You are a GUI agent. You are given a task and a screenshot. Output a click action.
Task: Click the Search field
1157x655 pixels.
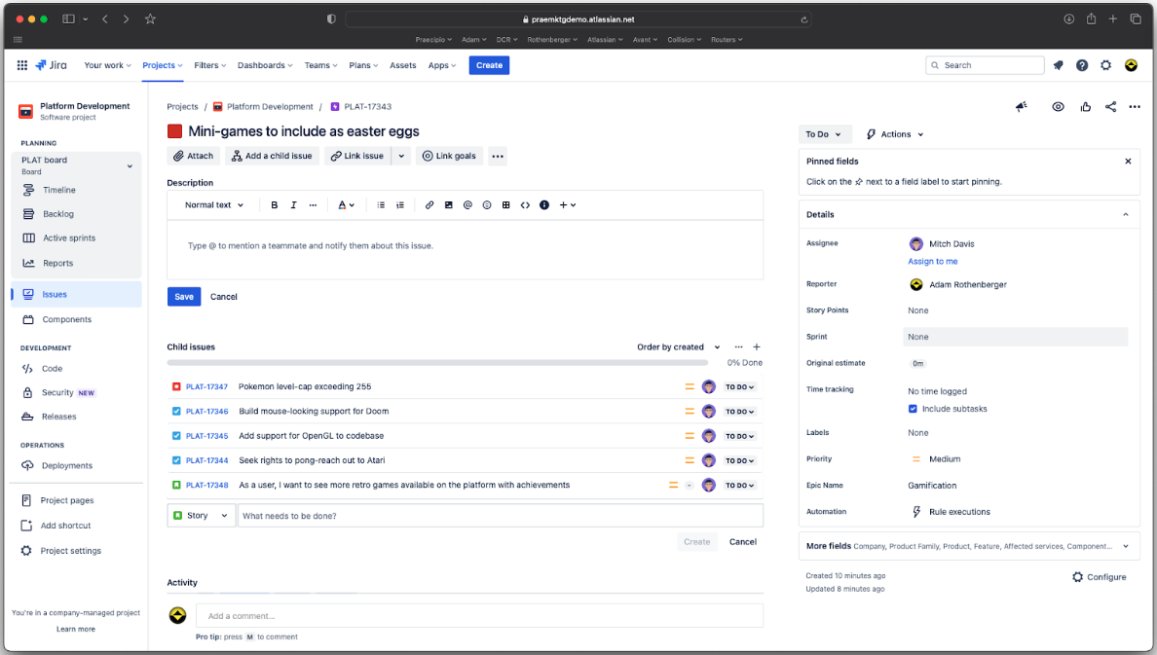pos(985,65)
